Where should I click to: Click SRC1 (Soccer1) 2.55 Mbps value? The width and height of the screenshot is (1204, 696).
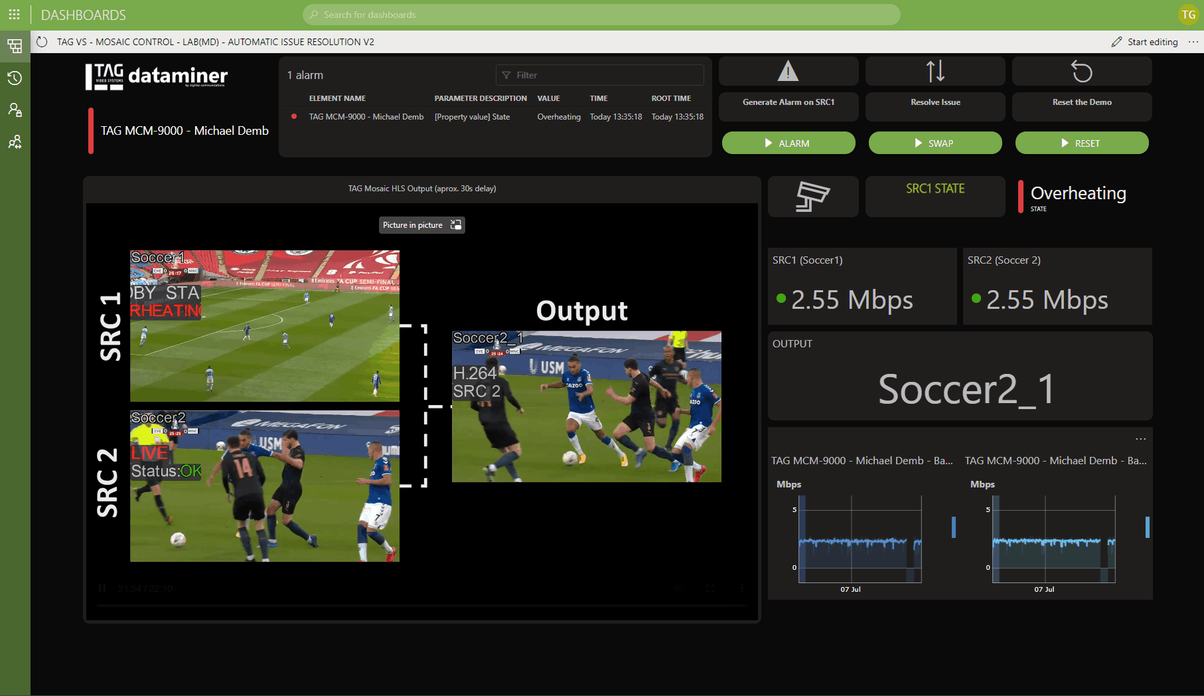(852, 300)
